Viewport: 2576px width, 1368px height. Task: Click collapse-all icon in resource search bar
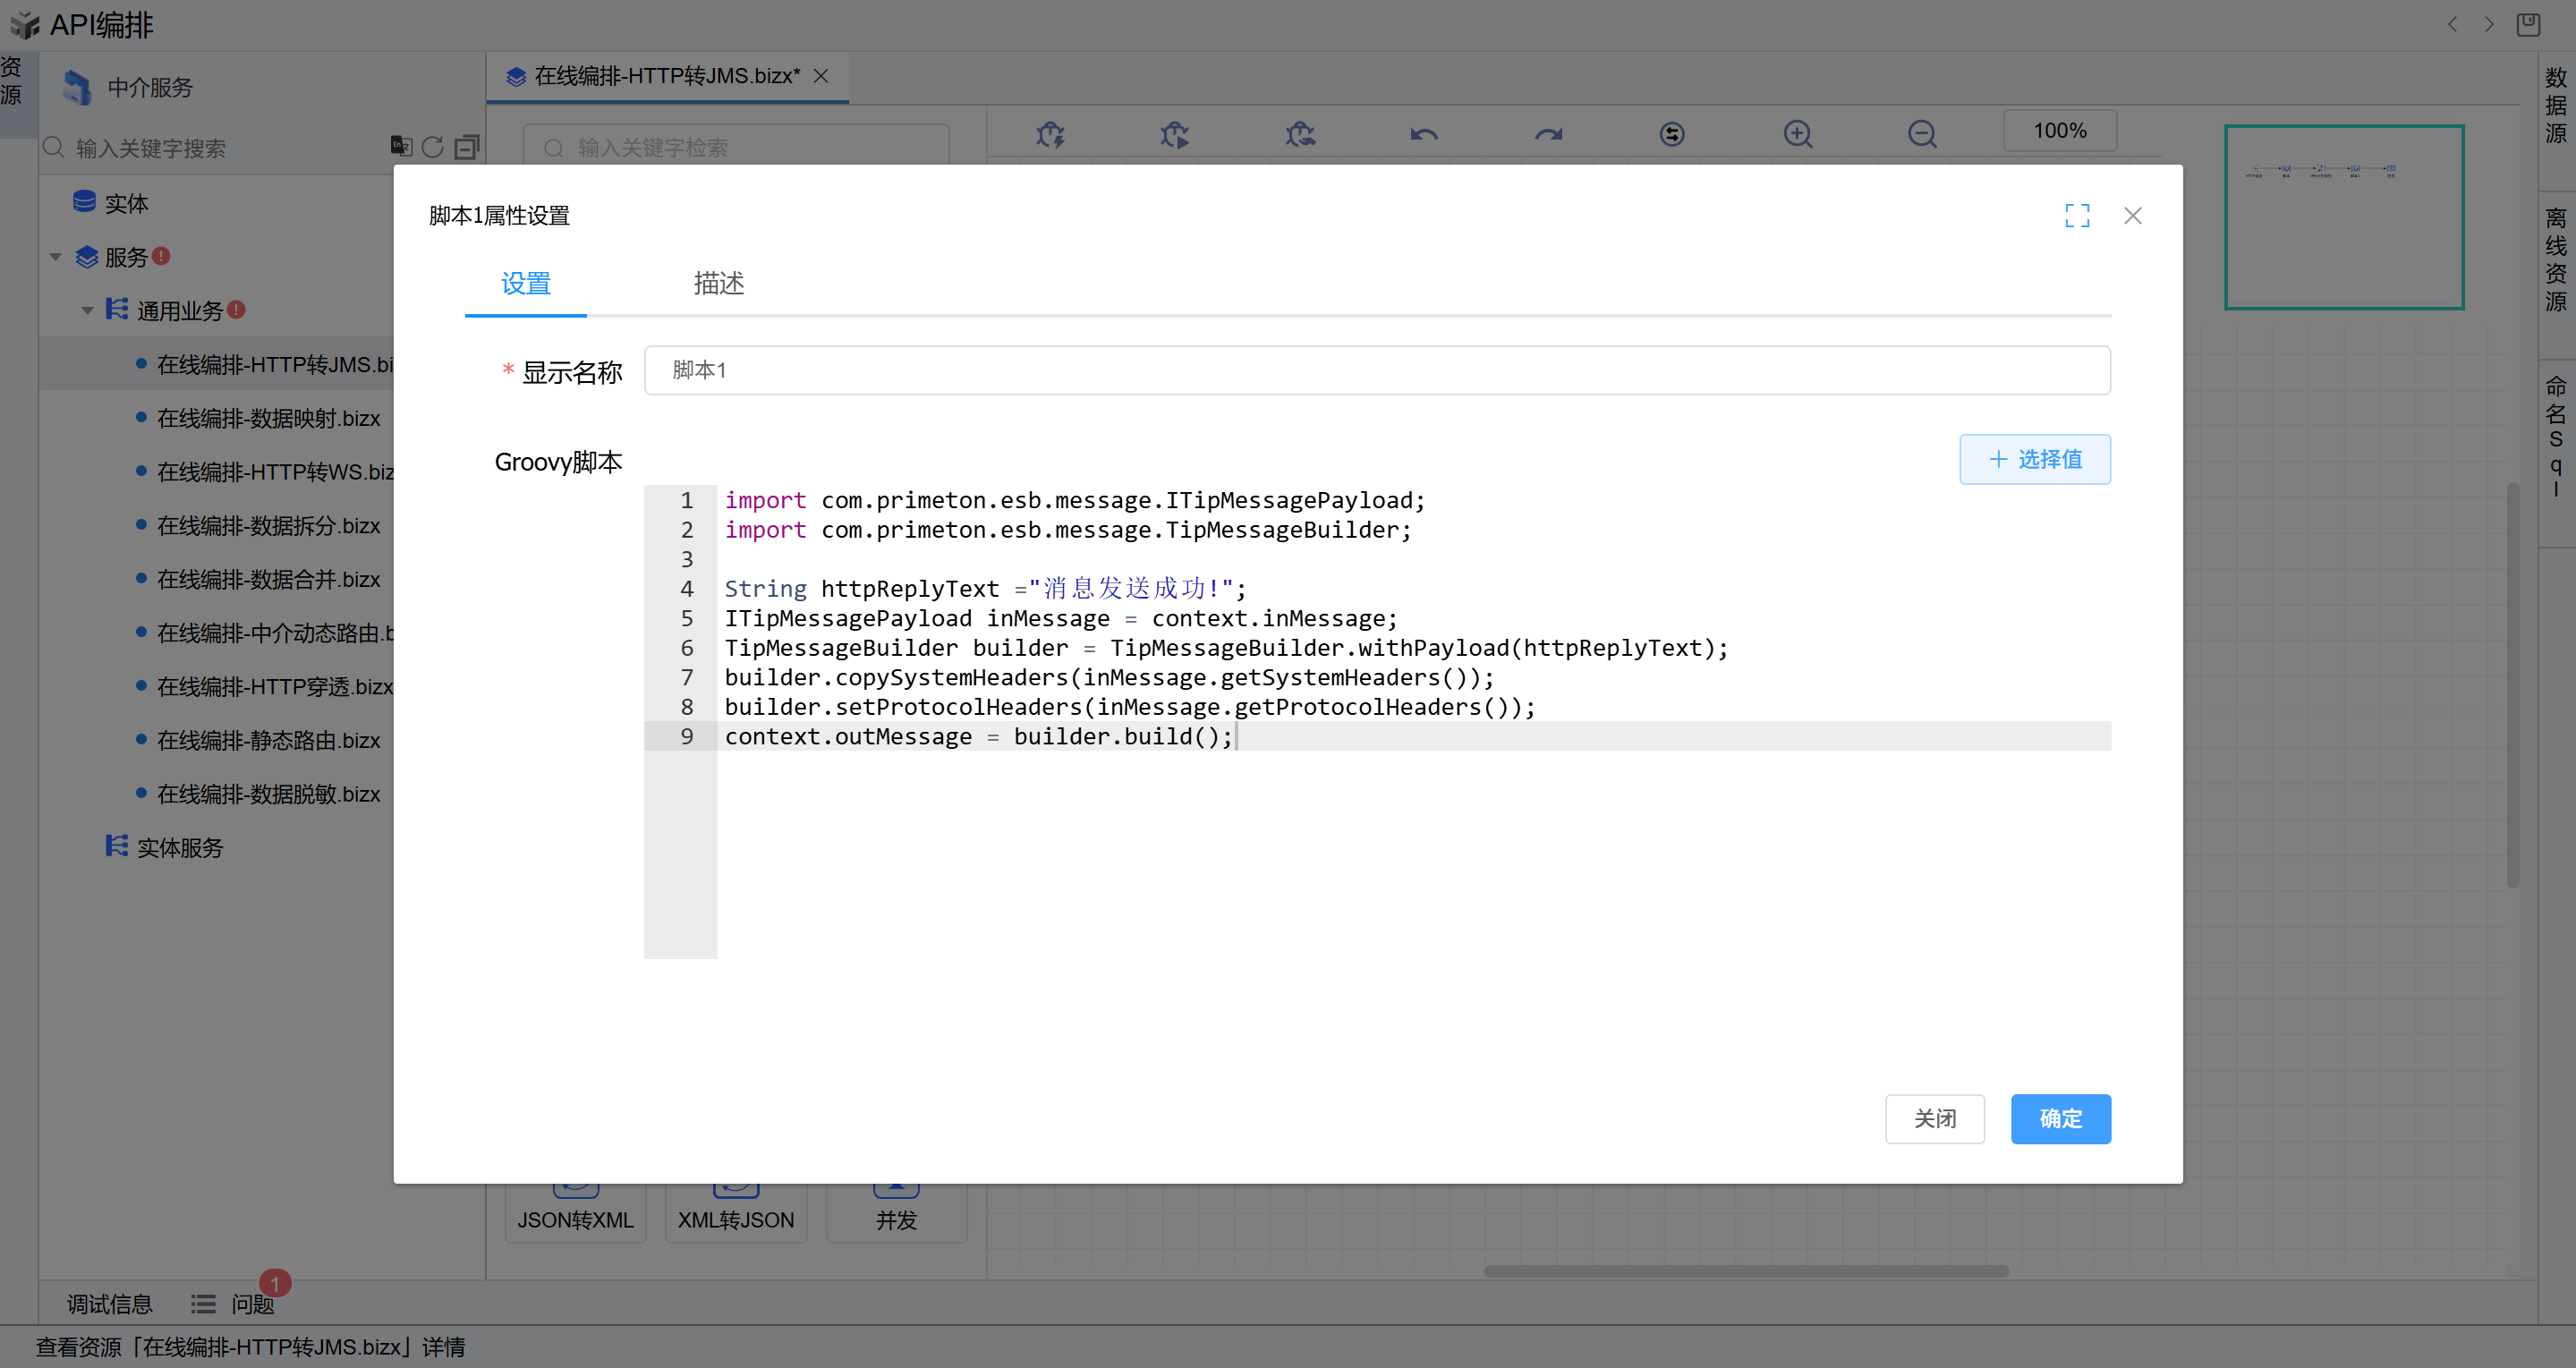point(467,148)
